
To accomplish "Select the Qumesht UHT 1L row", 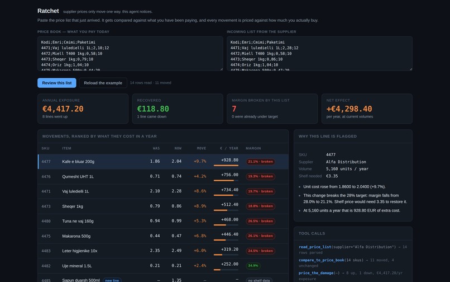I will pos(163,176).
